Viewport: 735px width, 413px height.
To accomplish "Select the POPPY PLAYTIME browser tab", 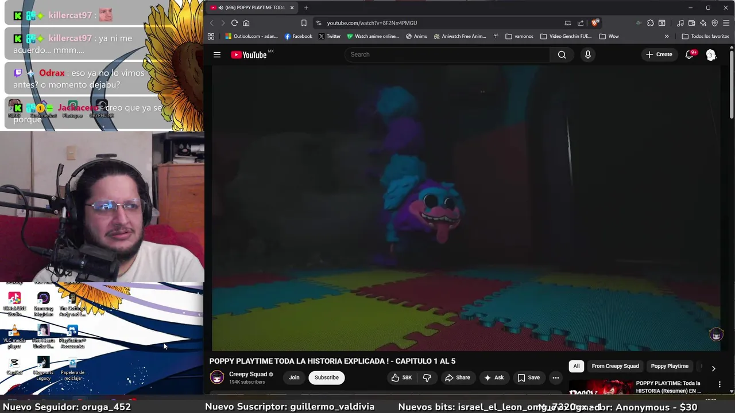I will (x=252, y=7).
